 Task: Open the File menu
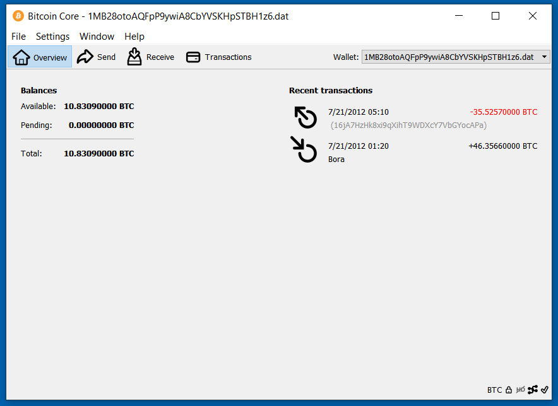click(18, 37)
